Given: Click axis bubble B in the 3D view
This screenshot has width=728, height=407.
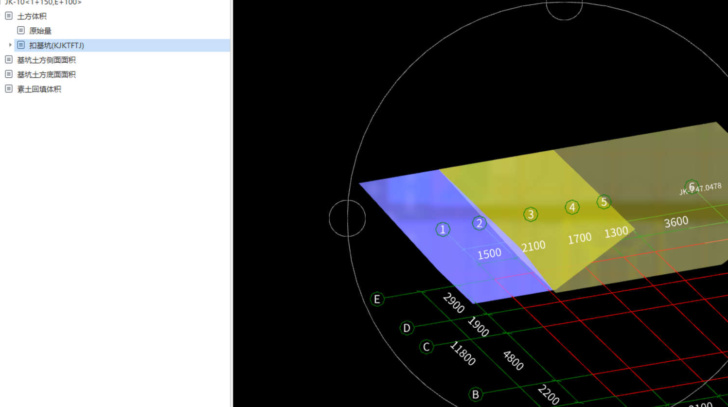Looking at the screenshot, I should (476, 394).
